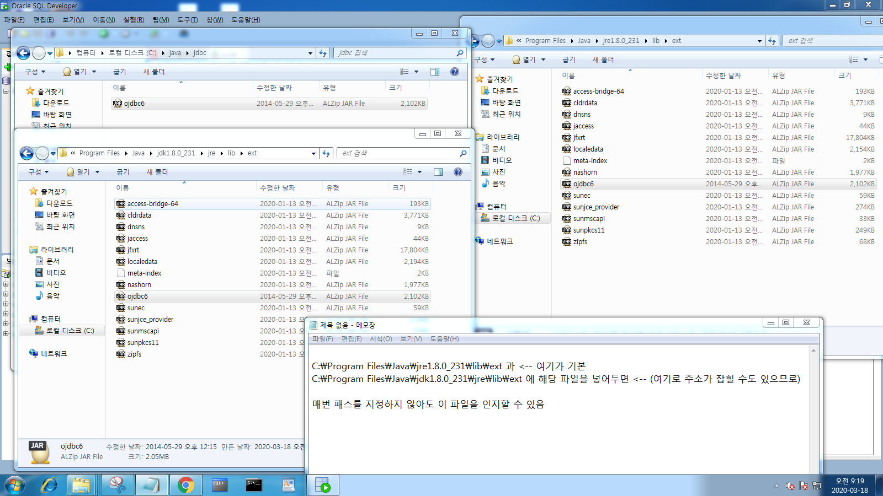Create 새 폴더 in the jdk1.8.0_231 window
This screenshot has width=883, height=496.
[157, 172]
